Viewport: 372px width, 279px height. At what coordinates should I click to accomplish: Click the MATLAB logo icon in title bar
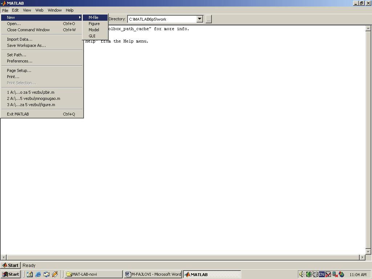pos(3,3)
